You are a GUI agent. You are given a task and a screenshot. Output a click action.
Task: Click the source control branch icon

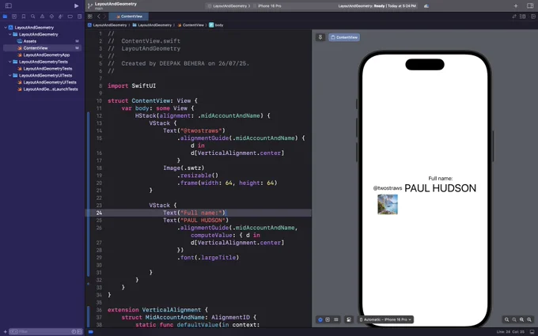click(90, 6)
